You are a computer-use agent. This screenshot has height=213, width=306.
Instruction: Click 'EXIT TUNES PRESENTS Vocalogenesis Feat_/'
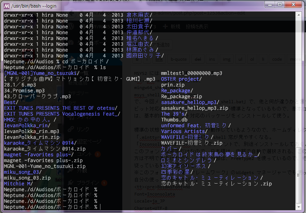[62, 114]
